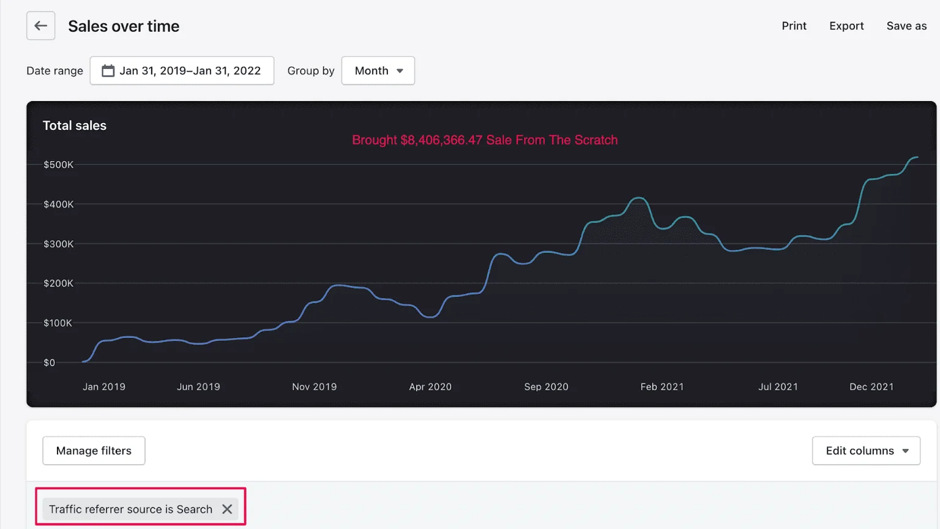Click the back arrow button
This screenshot has height=529, width=940.
[40, 26]
